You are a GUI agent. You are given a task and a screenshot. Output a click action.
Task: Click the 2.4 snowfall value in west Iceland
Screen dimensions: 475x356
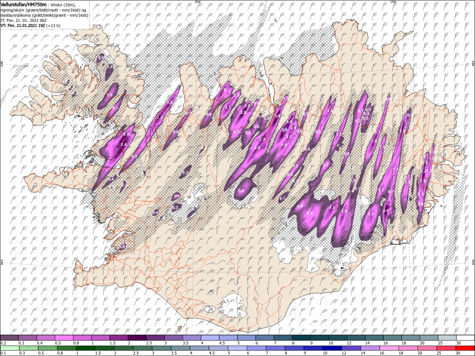coord(124,144)
